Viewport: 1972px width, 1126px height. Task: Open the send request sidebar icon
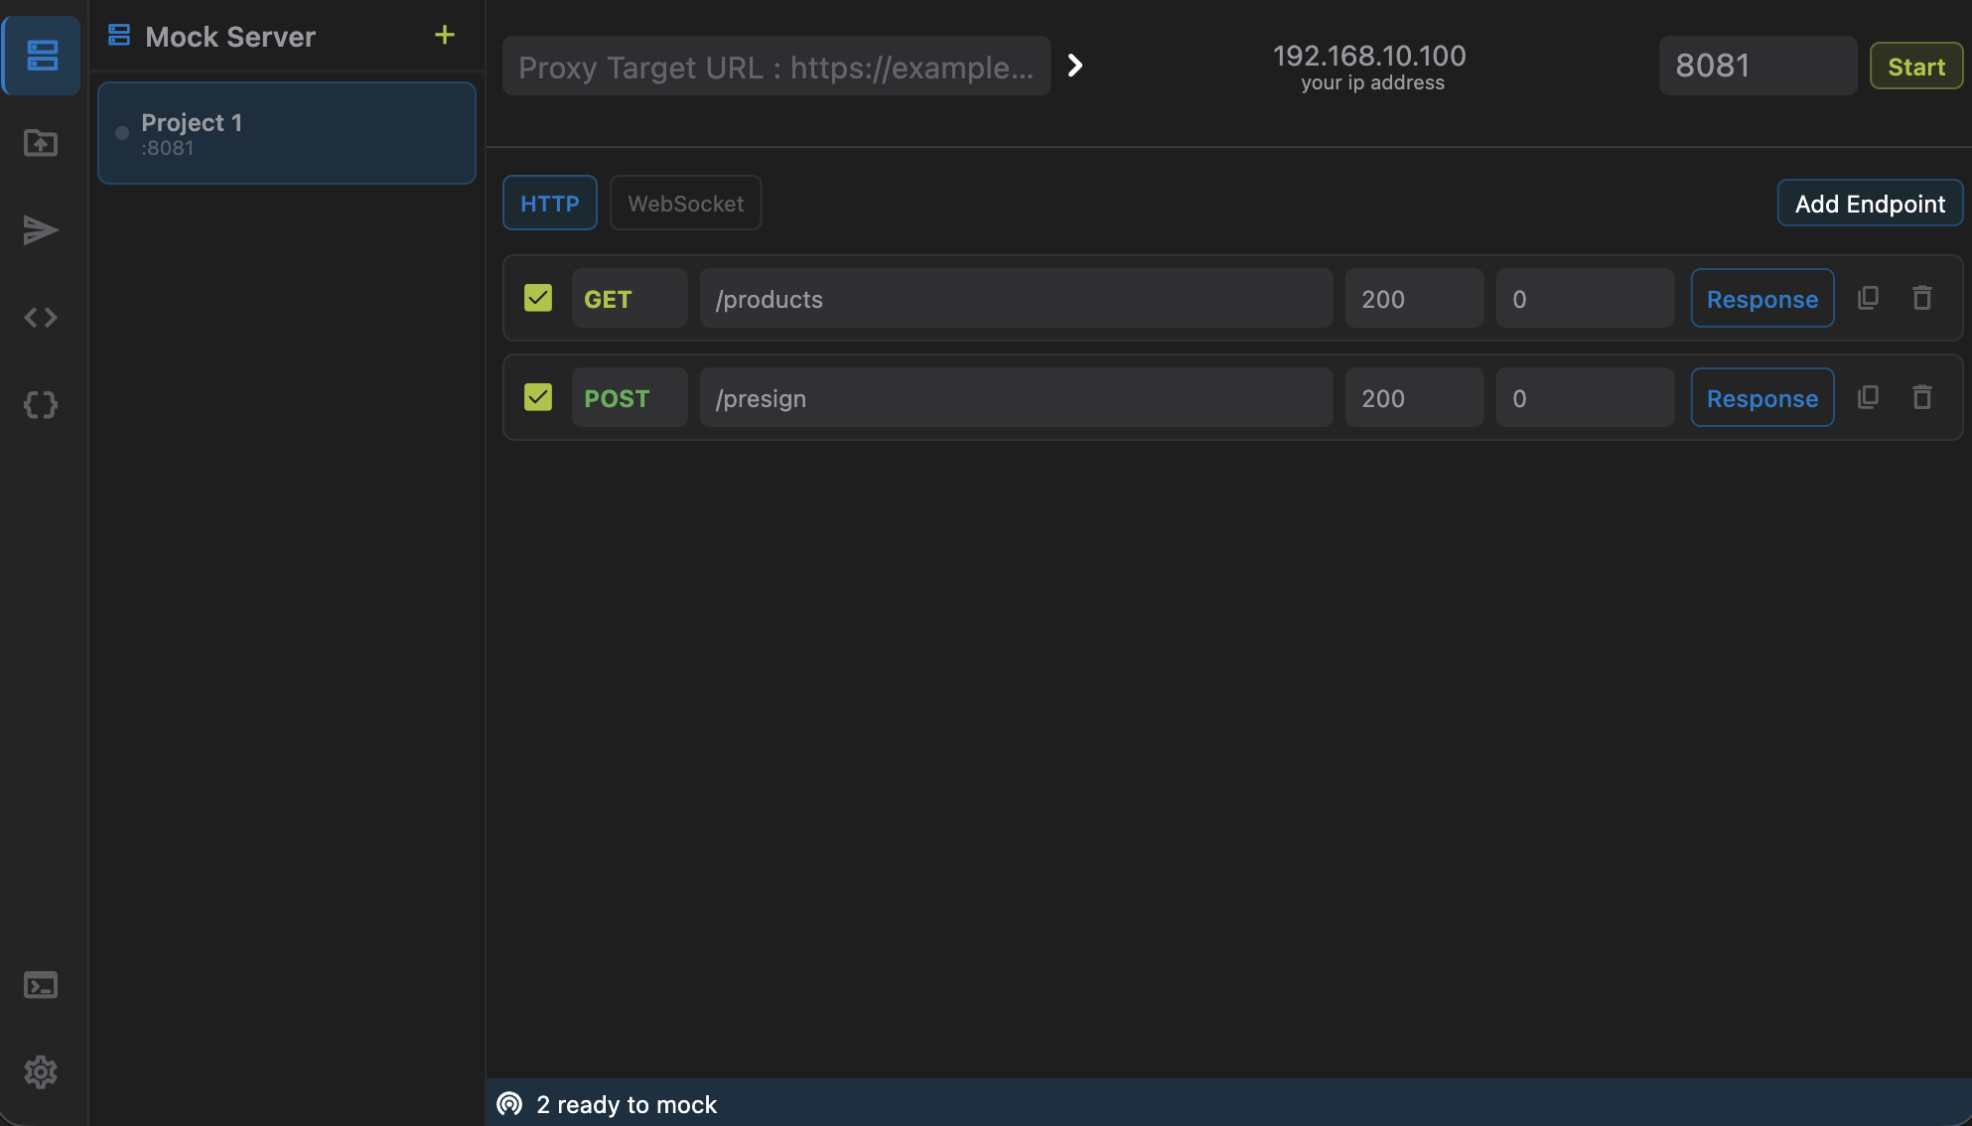[x=41, y=230]
